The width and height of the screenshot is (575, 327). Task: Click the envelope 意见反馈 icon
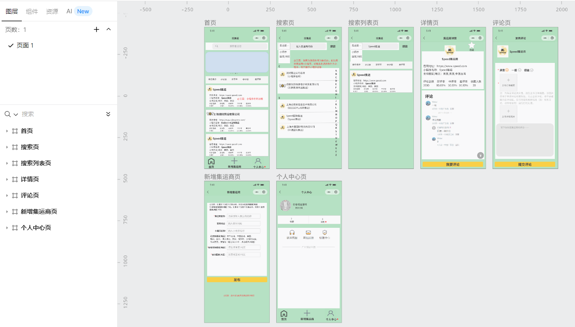tap(308, 233)
